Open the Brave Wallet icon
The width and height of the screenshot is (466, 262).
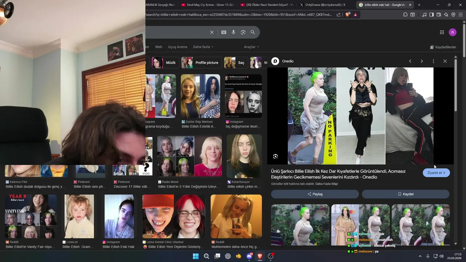[x=439, y=15]
